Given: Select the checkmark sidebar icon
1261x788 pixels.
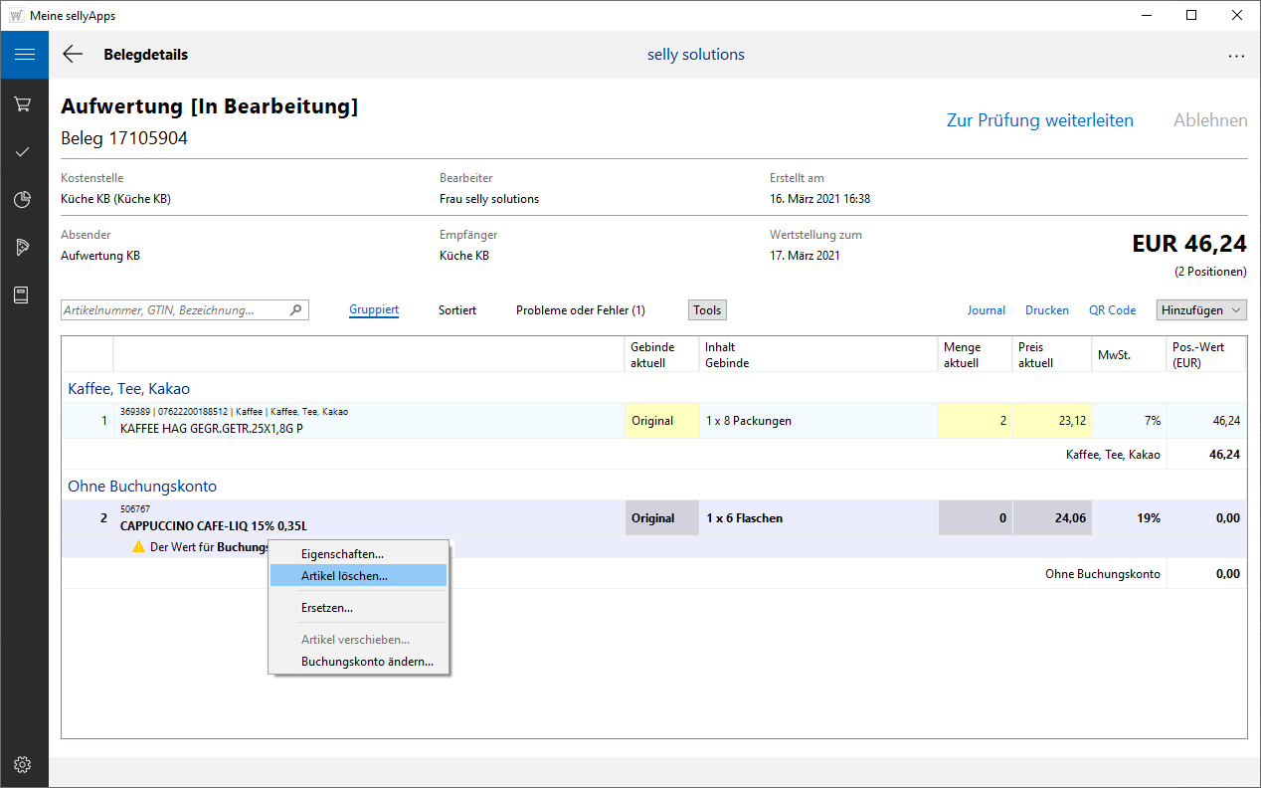Looking at the screenshot, I should point(24,152).
